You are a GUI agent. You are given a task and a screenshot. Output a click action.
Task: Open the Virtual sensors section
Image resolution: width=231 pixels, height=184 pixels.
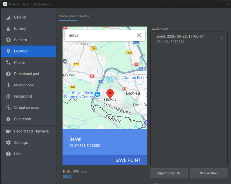click(28, 107)
